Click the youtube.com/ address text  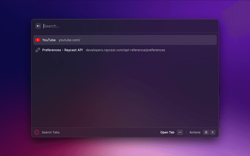(x=69, y=40)
